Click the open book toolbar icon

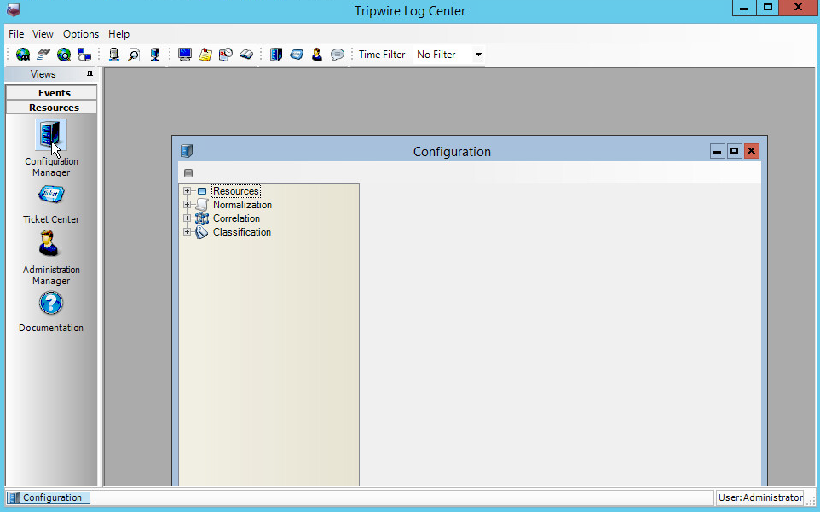(x=246, y=55)
